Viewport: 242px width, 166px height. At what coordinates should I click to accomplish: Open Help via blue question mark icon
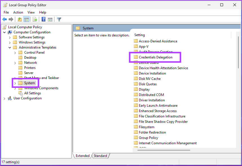44,19
